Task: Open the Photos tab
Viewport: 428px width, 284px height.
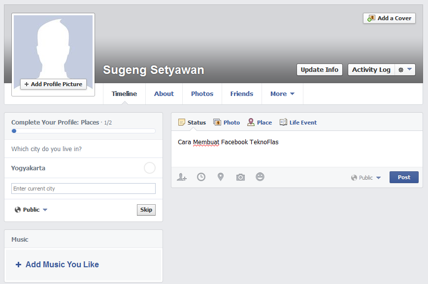Action: (x=202, y=94)
